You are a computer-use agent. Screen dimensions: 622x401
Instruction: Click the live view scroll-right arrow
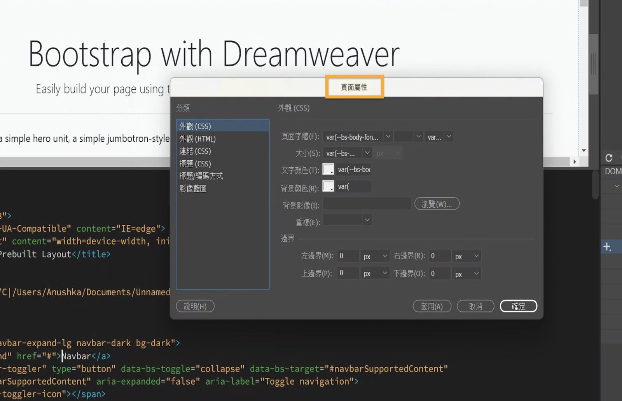pyautogui.click(x=575, y=161)
